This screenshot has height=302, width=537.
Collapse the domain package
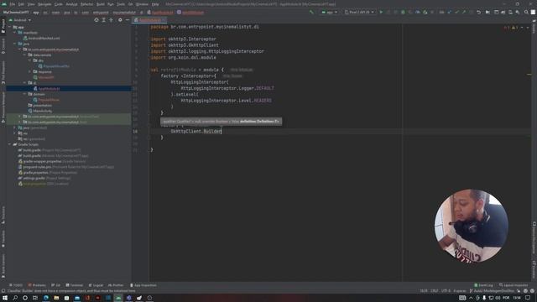click(24, 94)
